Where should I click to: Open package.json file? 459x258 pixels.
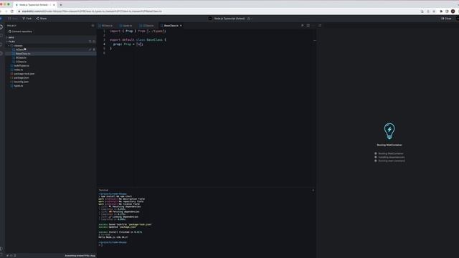point(50,78)
